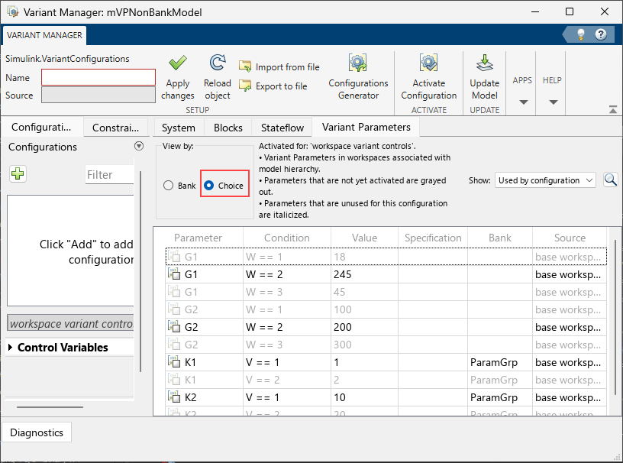Click the parameter icon of G1 W == 2
Viewport: 623px width, 463px height.
click(x=174, y=274)
